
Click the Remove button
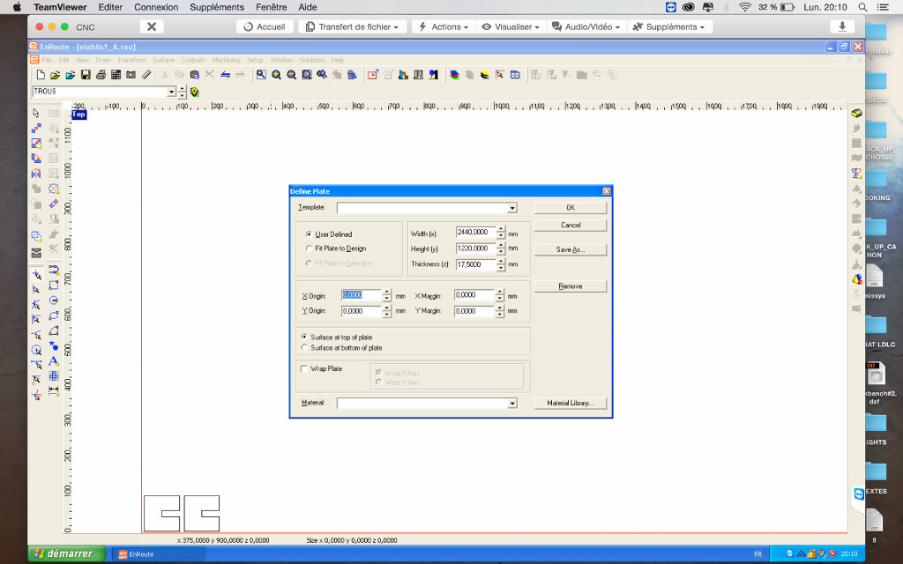click(x=571, y=286)
